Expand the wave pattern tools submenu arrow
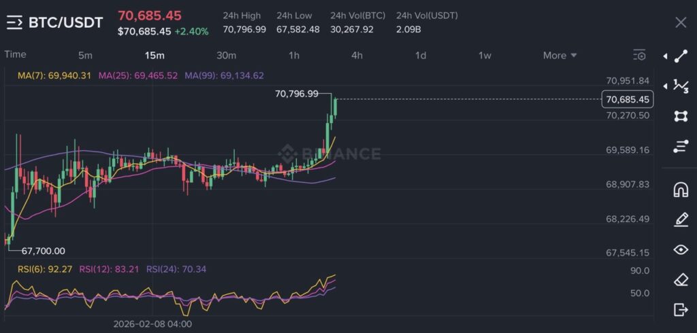This screenshot has width=697, height=333. 665,86
